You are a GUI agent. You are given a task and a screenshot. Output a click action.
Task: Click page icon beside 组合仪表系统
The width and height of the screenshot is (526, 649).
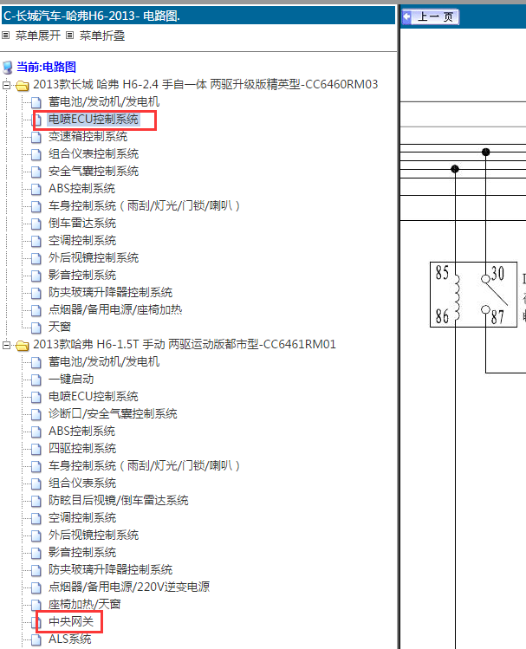(x=36, y=484)
